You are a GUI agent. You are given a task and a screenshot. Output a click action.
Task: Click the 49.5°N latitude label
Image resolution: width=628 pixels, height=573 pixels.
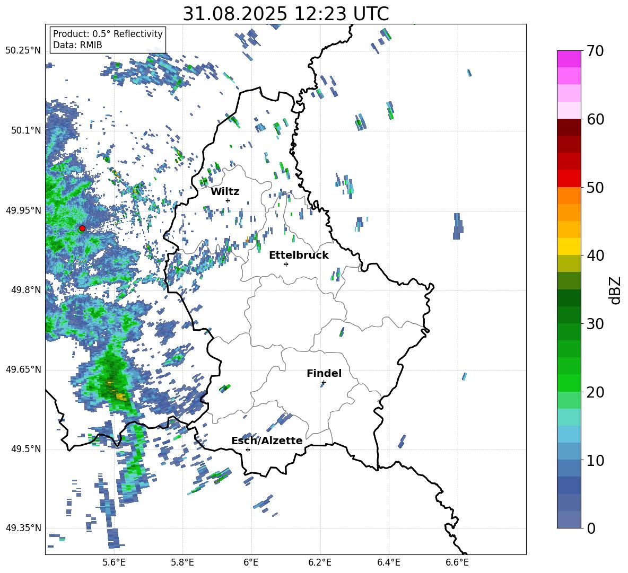coord(26,449)
